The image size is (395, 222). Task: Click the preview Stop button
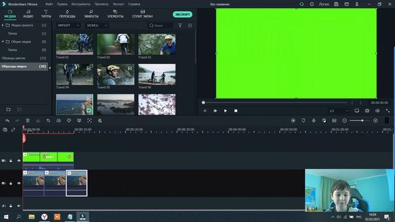pos(236,111)
